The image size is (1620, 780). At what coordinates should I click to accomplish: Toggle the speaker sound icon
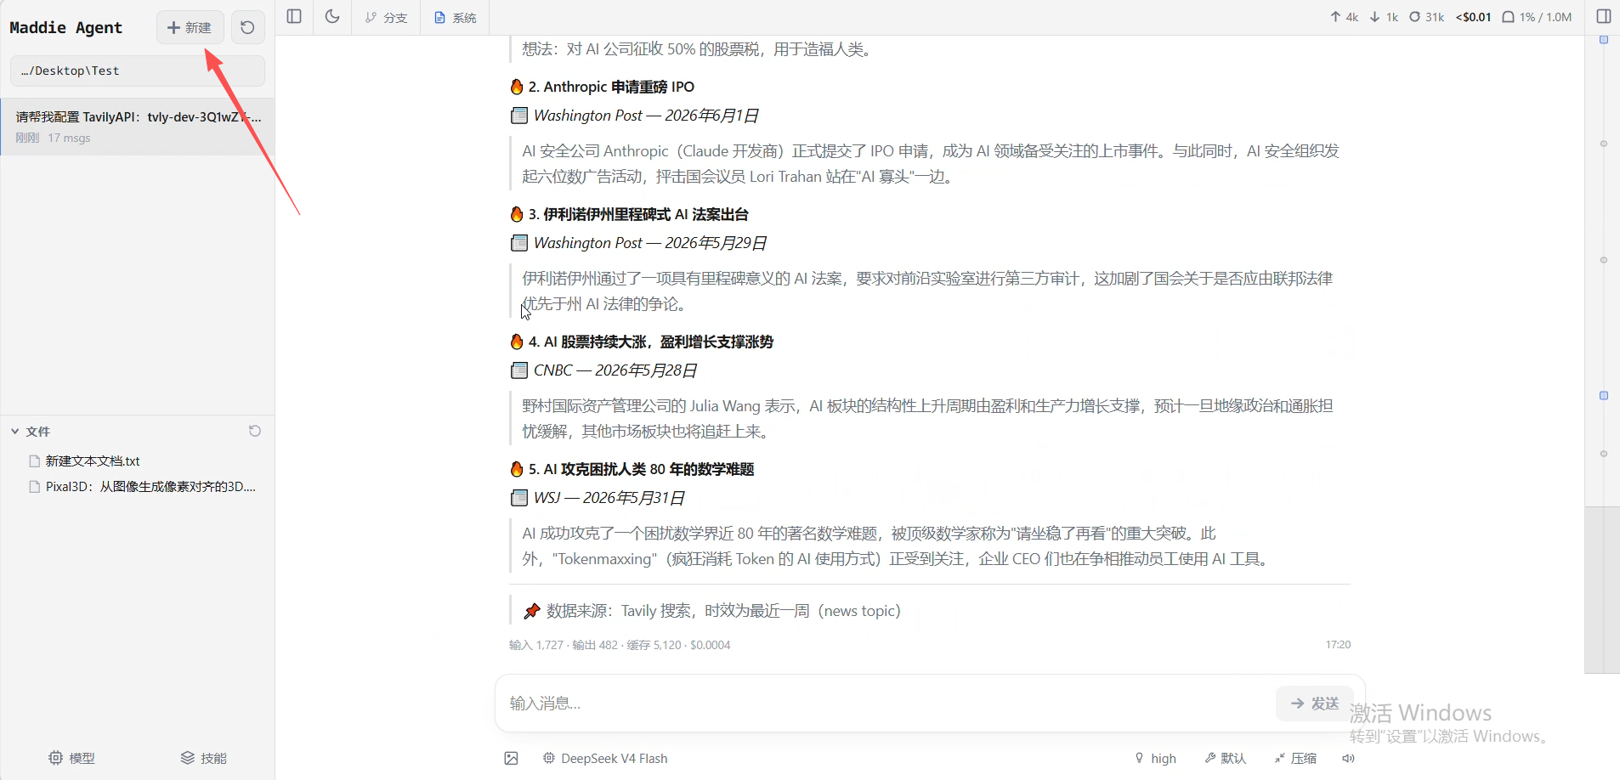[x=1348, y=758]
